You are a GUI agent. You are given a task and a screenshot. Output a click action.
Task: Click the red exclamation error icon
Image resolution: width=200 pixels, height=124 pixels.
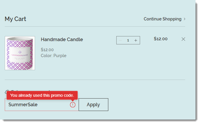point(73,105)
